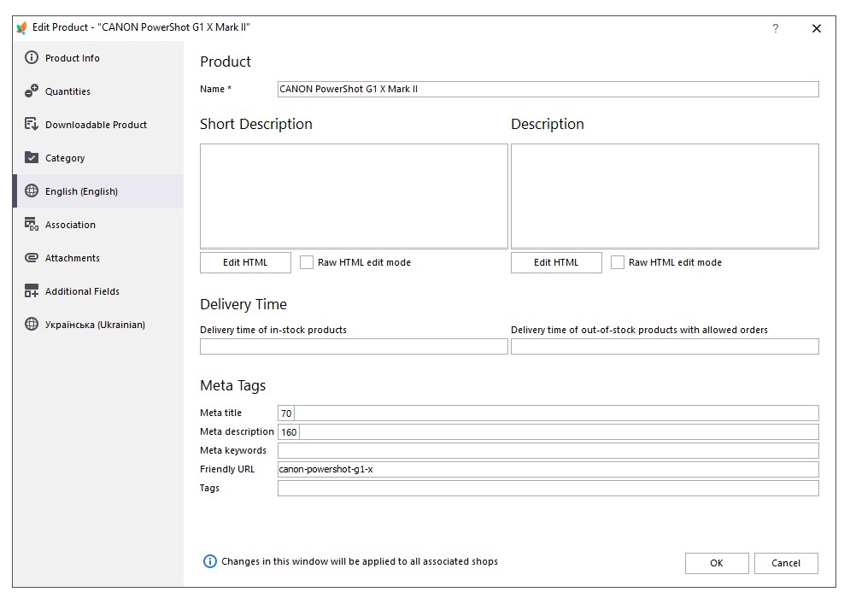Click the Friendly URL field
The width and height of the screenshot is (850, 598).
coord(548,470)
